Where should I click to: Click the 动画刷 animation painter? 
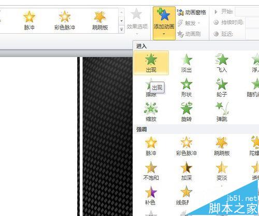click(x=189, y=34)
